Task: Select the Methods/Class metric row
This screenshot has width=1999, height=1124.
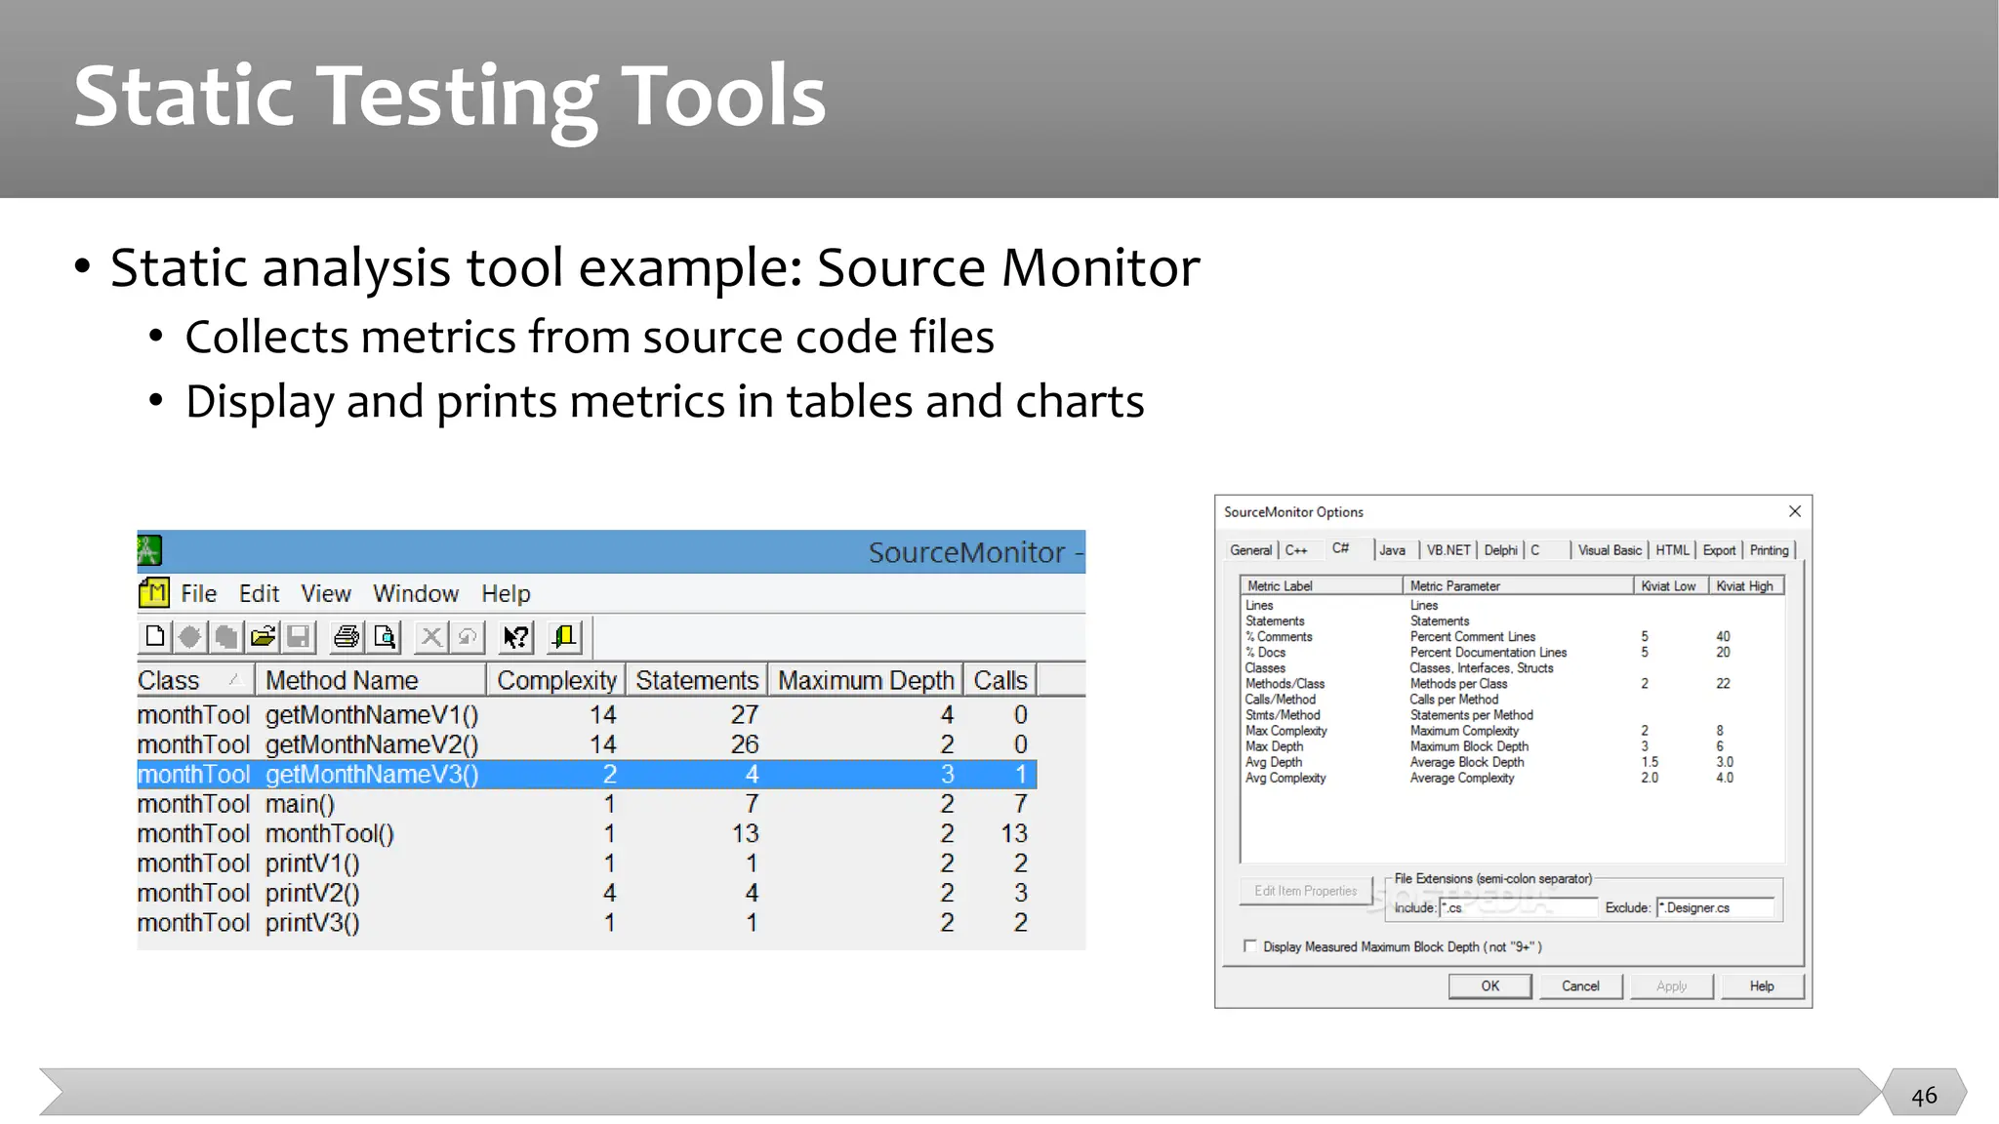Action: (x=1512, y=683)
